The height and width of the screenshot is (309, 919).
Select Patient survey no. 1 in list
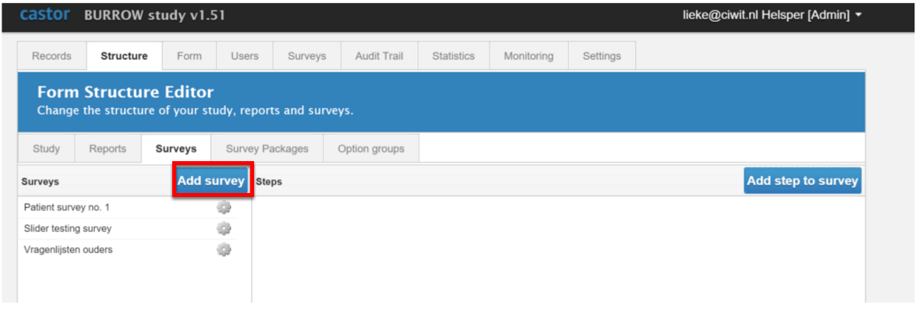click(x=67, y=207)
